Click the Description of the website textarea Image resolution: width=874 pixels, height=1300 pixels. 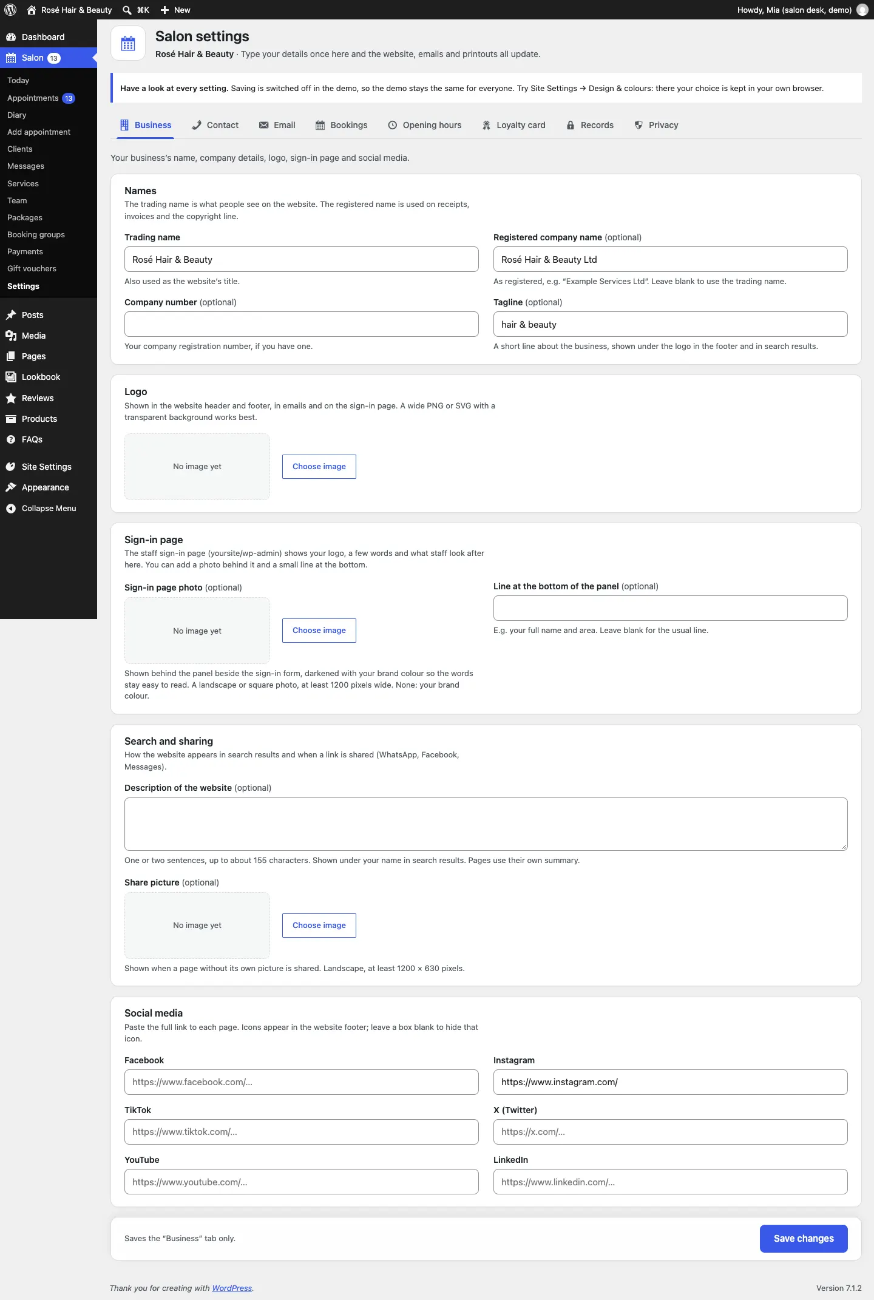486,824
